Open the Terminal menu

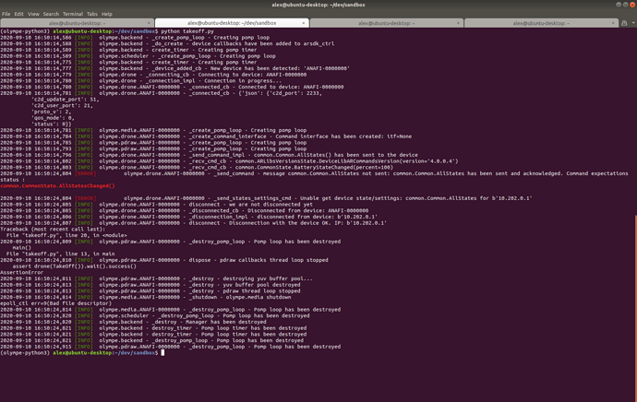point(73,14)
